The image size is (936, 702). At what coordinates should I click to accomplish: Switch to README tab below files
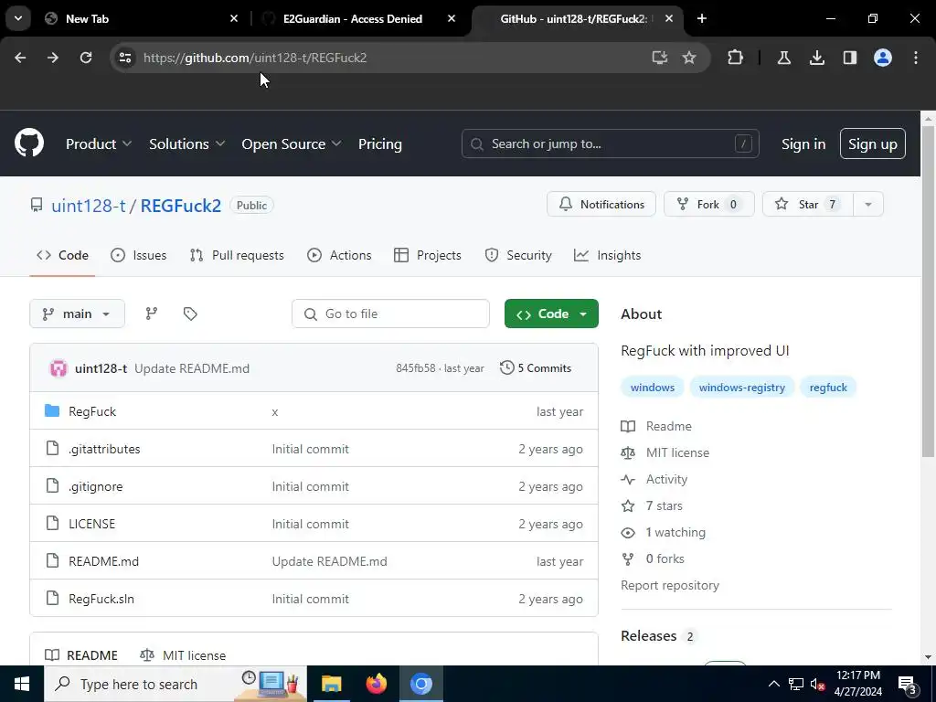click(81, 654)
